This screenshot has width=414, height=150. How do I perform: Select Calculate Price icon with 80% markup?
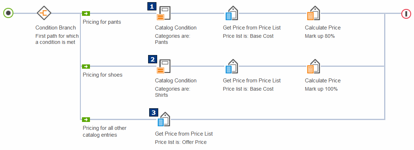point(313,13)
